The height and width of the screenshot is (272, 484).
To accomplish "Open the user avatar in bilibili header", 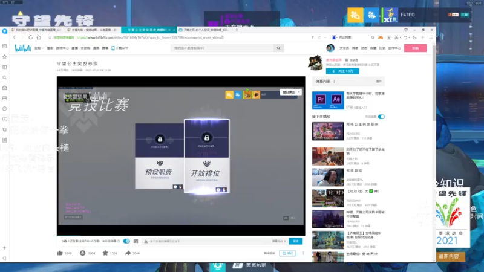I will point(330,48).
